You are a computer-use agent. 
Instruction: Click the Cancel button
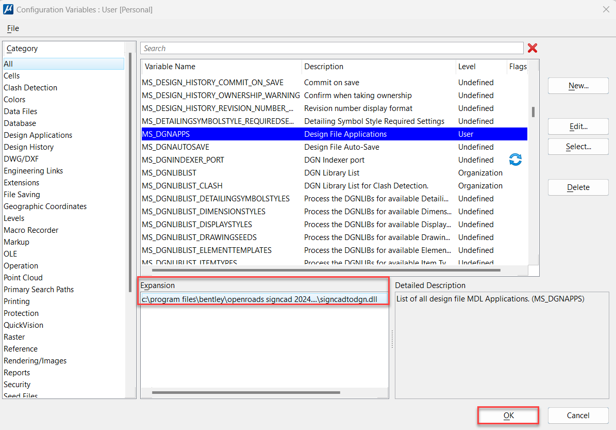578,416
